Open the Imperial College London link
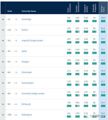The image size is (108, 120). (x=32, y=41)
